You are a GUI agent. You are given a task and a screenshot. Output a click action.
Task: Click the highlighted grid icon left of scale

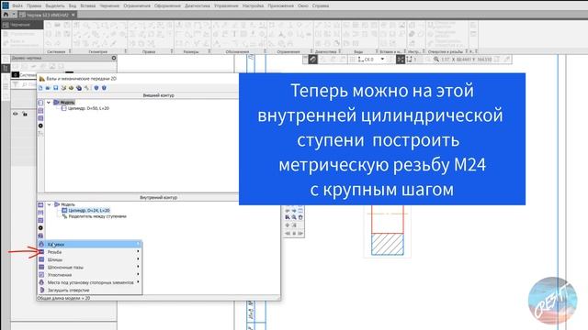(x=401, y=59)
